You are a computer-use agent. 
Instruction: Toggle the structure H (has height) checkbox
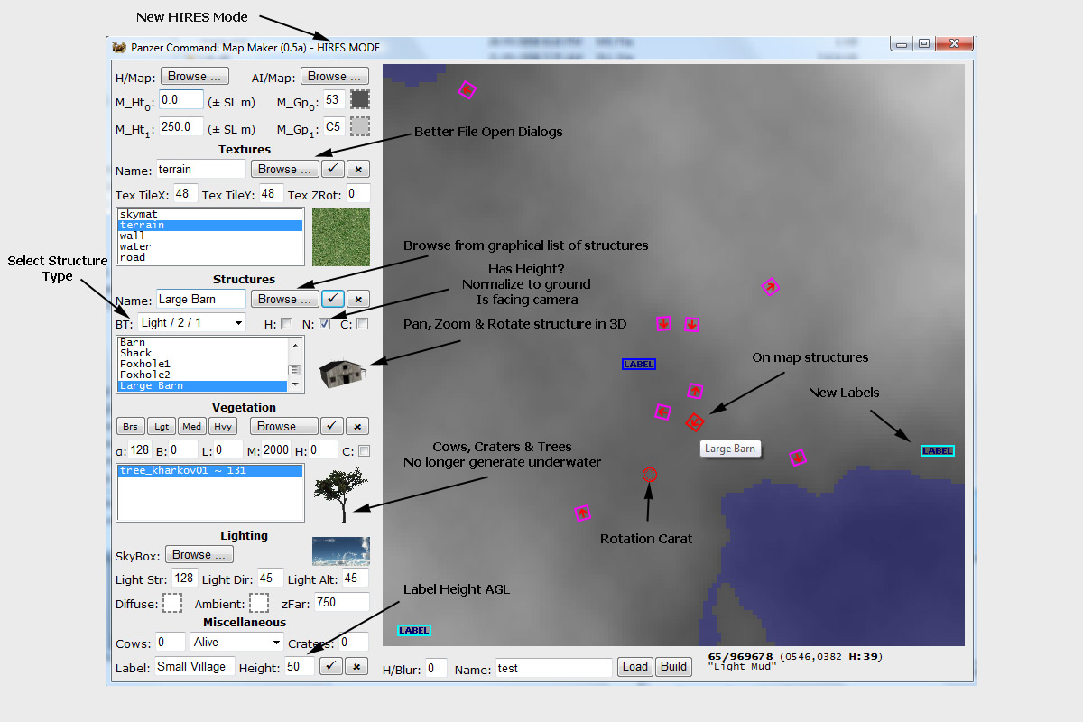coord(286,323)
